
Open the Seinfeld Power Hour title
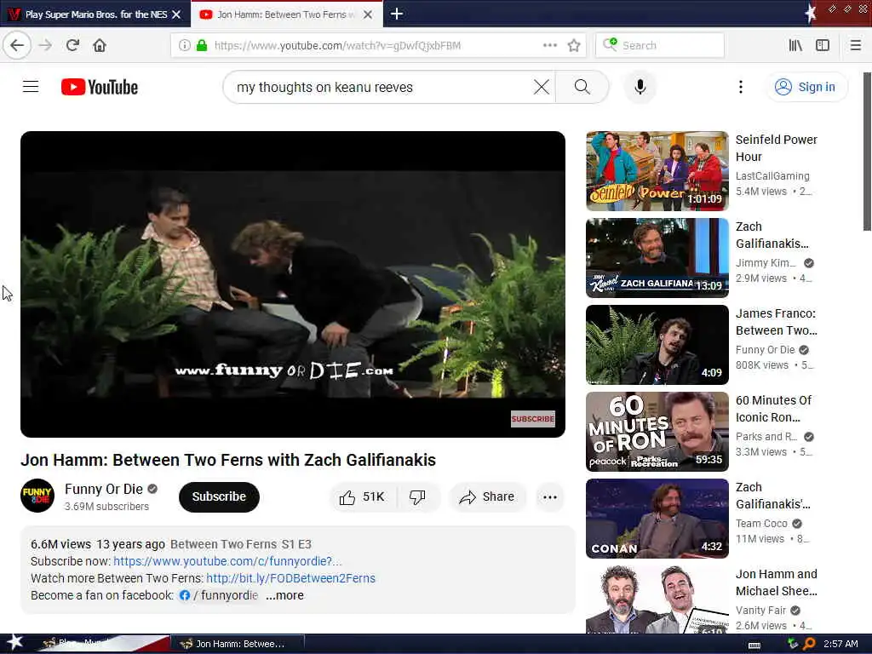(777, 148)
